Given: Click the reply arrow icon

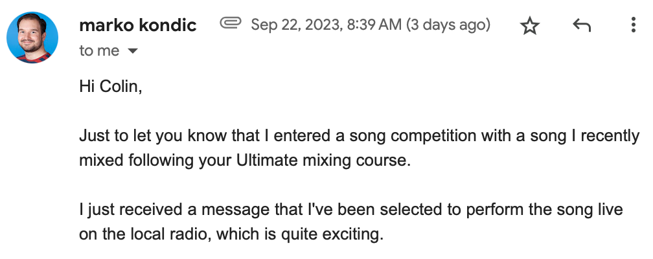Looking at the screenshot, I should point(582,26).
